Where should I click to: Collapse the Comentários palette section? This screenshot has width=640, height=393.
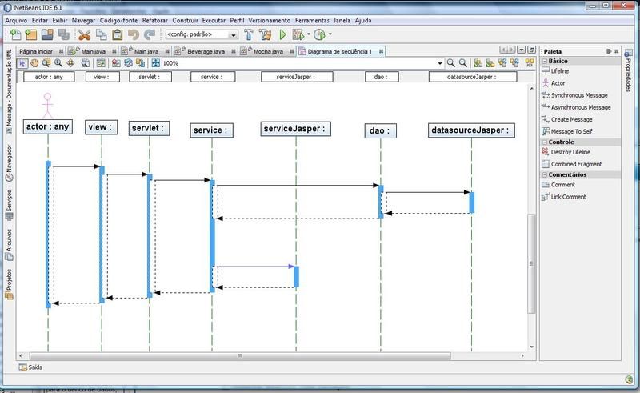coord(544,174)
